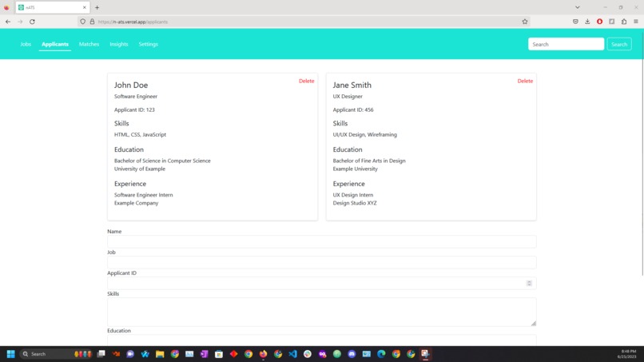
Task: Delete Jane Smith's applicant card
Action: click(525, 81)
